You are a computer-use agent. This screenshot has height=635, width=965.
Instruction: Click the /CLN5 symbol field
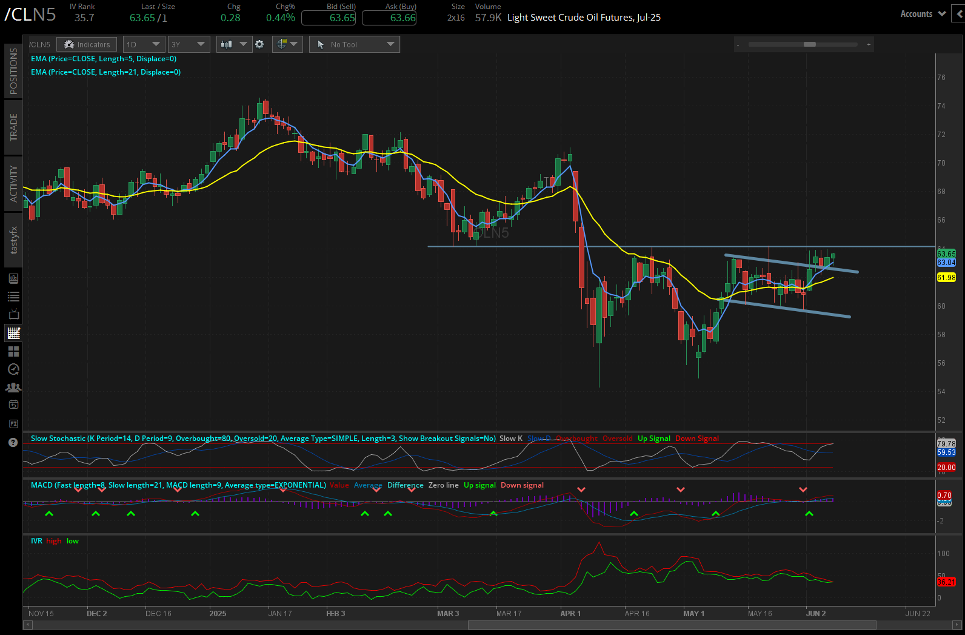point(30,14)
